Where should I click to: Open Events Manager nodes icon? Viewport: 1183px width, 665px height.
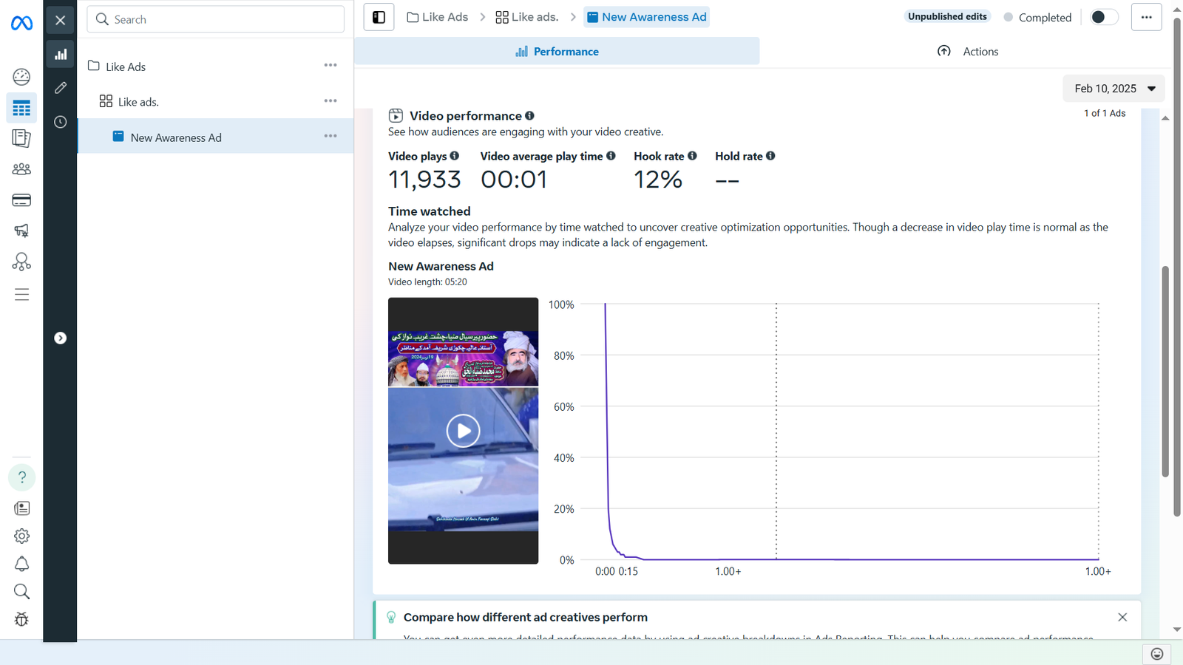21,262
